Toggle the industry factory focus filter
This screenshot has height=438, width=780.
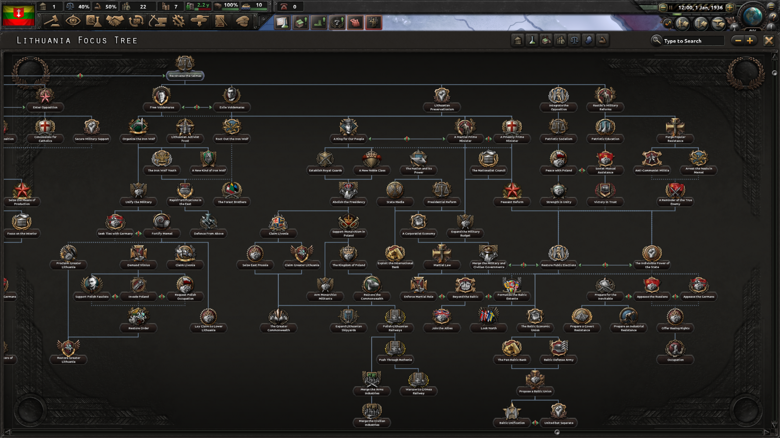pyautogui.click(x=546, y=40)
